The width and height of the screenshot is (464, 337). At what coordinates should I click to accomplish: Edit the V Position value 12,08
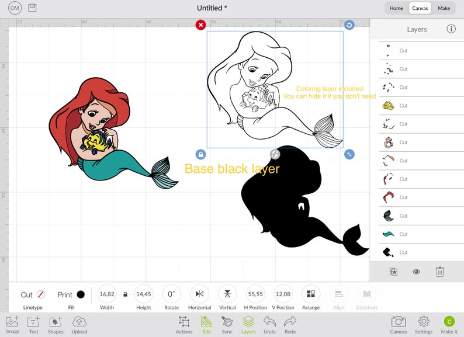tap(283, 294)
